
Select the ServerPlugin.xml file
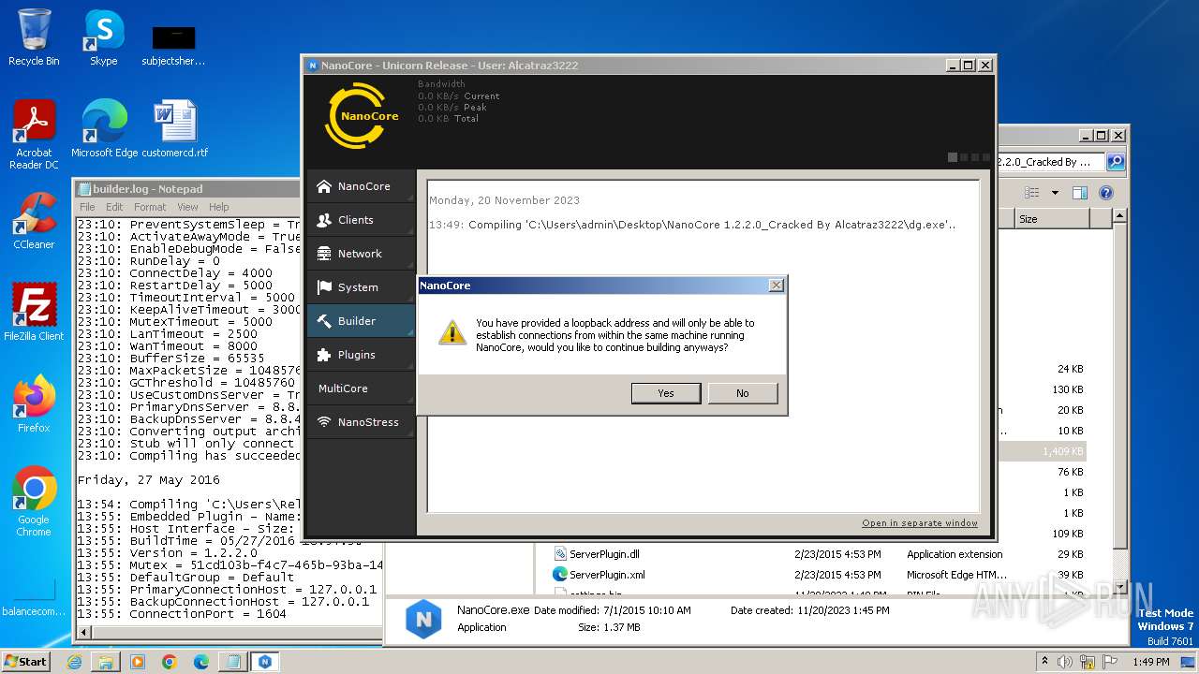[x=607, y=575]
